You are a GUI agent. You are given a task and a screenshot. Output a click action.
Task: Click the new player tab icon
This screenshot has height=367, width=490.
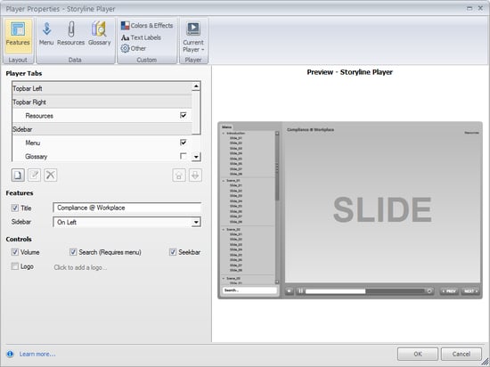[18, 175]
